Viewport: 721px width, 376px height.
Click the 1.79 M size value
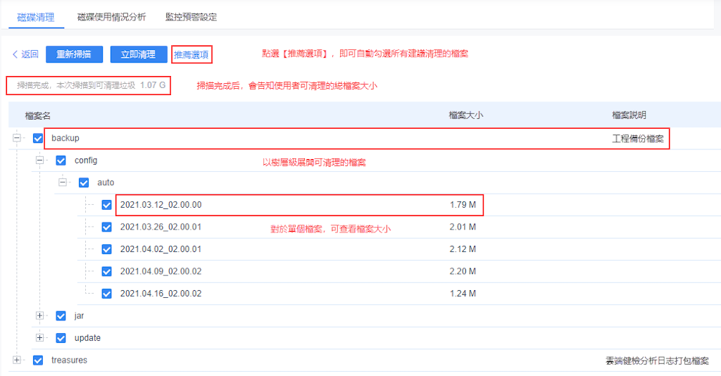(x=463, y=205)
